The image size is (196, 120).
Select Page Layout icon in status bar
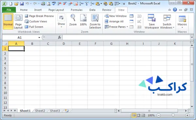[x=139, y=115]
